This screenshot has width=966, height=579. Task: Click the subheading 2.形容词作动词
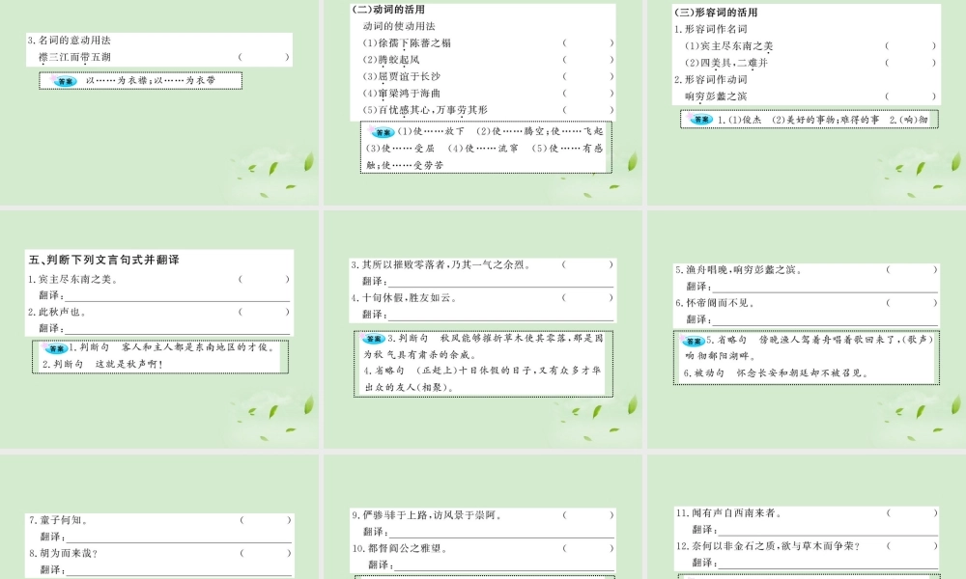[x=710, y=79]
